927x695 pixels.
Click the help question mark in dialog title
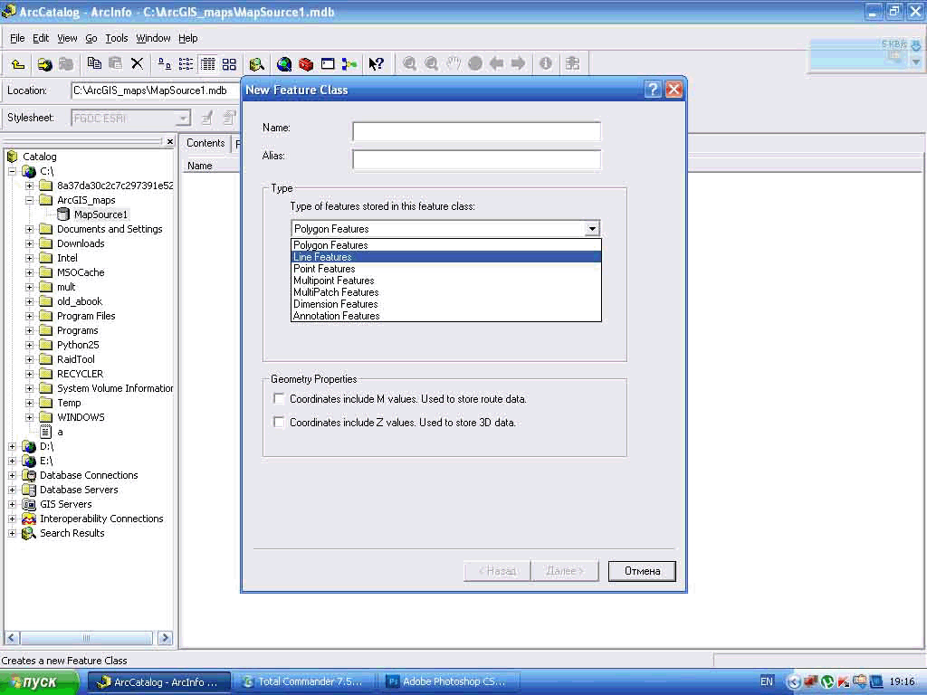[653, 90]
